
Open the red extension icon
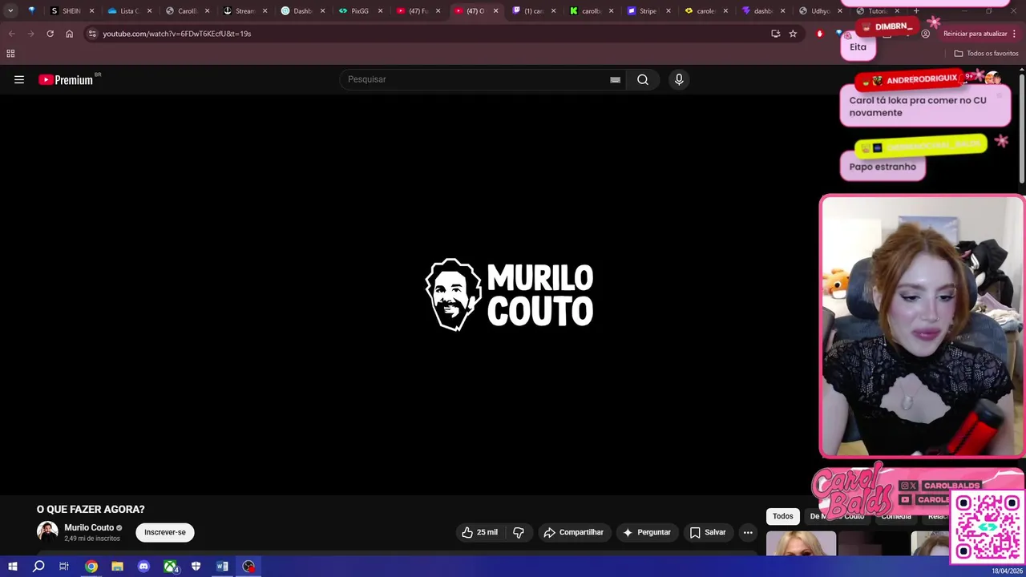819,34
